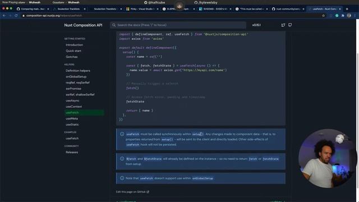Reload the page with the refresh icon
This screenshot has width=359, height=202.
click(16, 16)
